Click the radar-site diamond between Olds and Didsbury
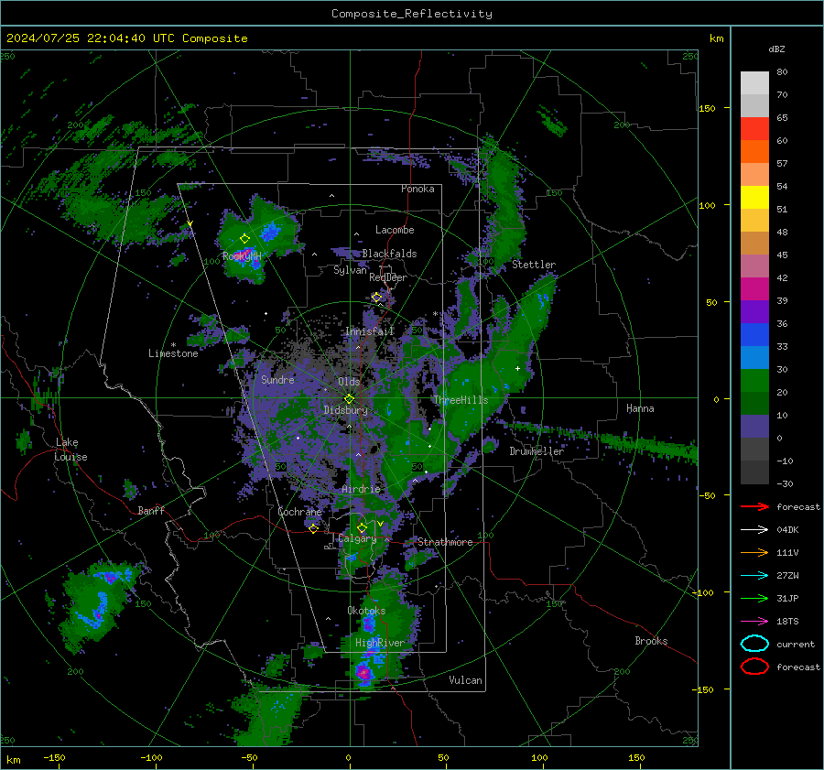 pos(349,398)
